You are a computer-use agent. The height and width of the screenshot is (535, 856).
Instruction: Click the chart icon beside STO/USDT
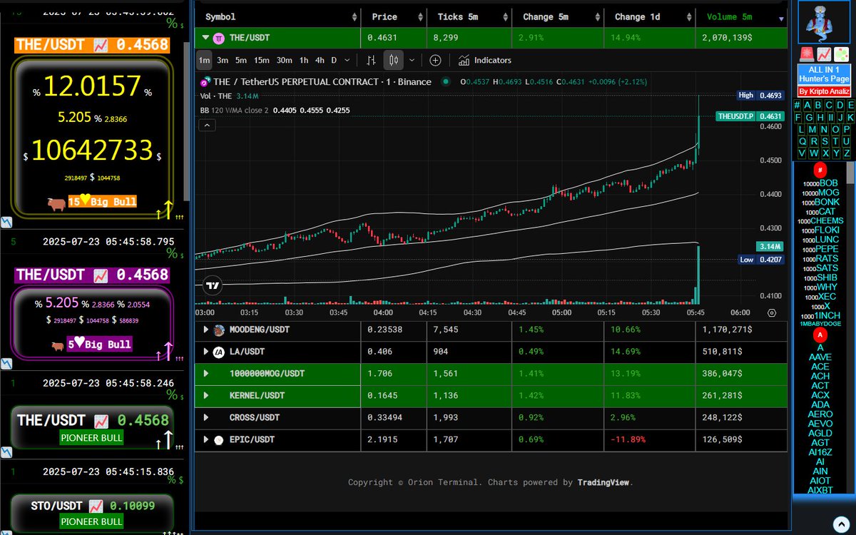96,506
